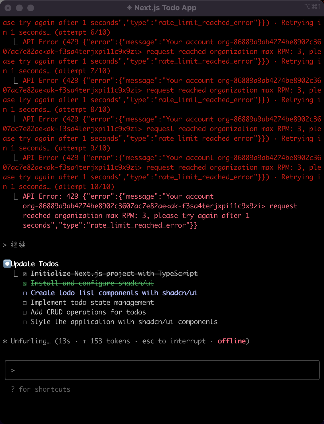Click the red offline status text
The height and width of the screenshot is (424, 324).
pyautogui.click(x=232, y=341)
